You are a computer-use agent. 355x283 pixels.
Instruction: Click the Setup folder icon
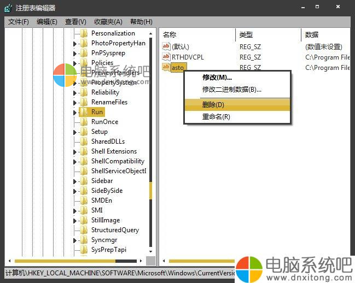coord(84,132)
